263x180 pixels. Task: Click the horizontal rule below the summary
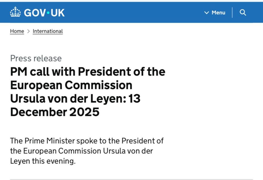[131, 179]
